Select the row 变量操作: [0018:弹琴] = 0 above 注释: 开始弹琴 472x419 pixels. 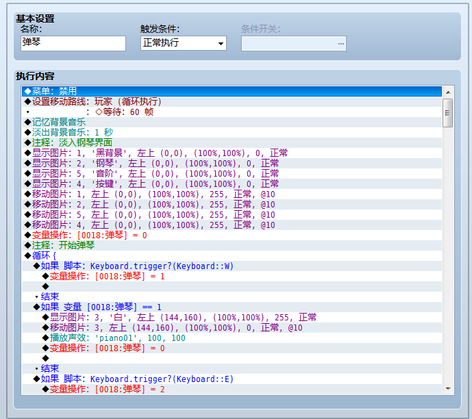coord(232,235)
